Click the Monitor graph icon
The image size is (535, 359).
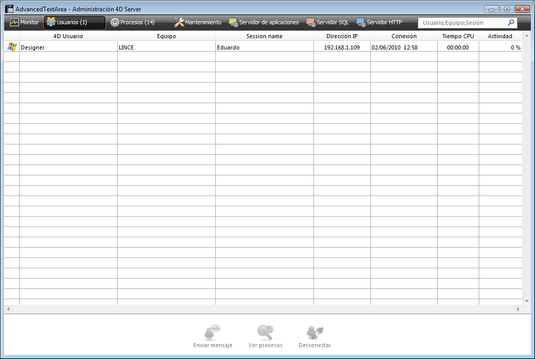[x=14, y=22]
